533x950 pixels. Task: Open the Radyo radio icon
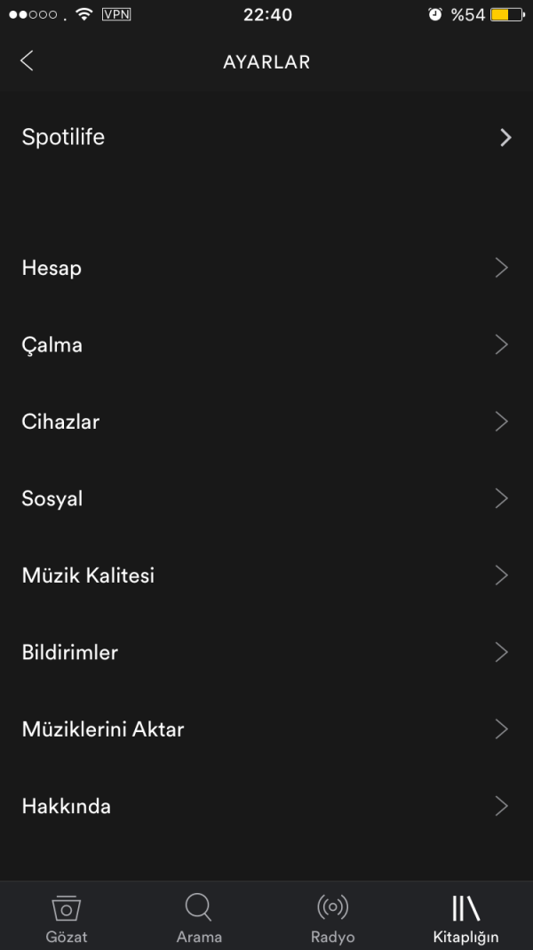[332, 907]
